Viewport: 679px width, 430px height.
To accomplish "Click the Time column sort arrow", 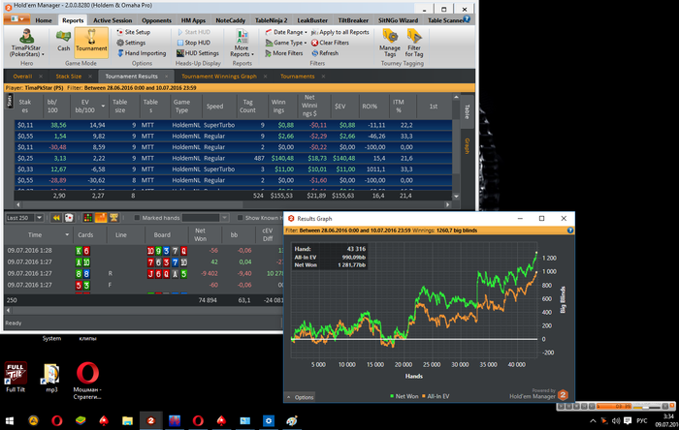I will [x=67, y=234].
